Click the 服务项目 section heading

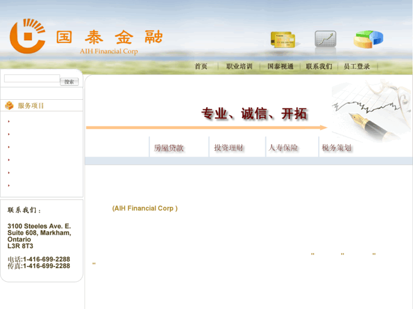pyautogui.click(x=31, y=105)
